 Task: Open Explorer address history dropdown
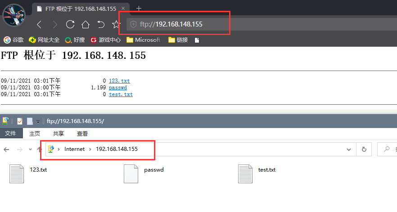click(349, 150)
